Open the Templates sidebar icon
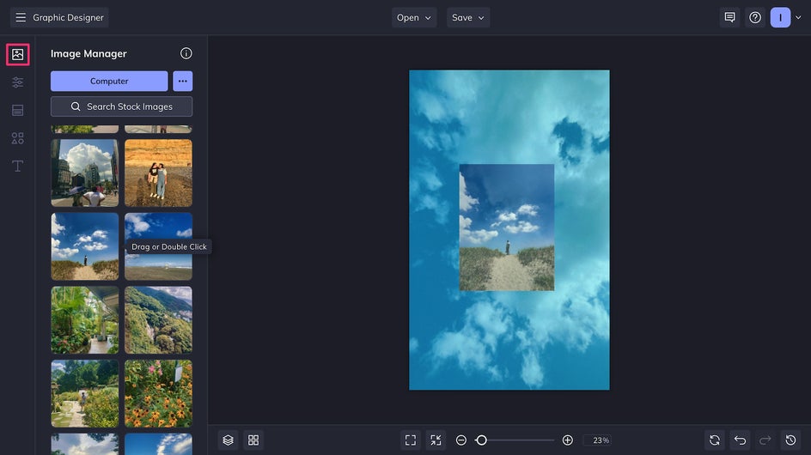Image resolution: width=811 pixels, height=455 pixels. [17, 110]
